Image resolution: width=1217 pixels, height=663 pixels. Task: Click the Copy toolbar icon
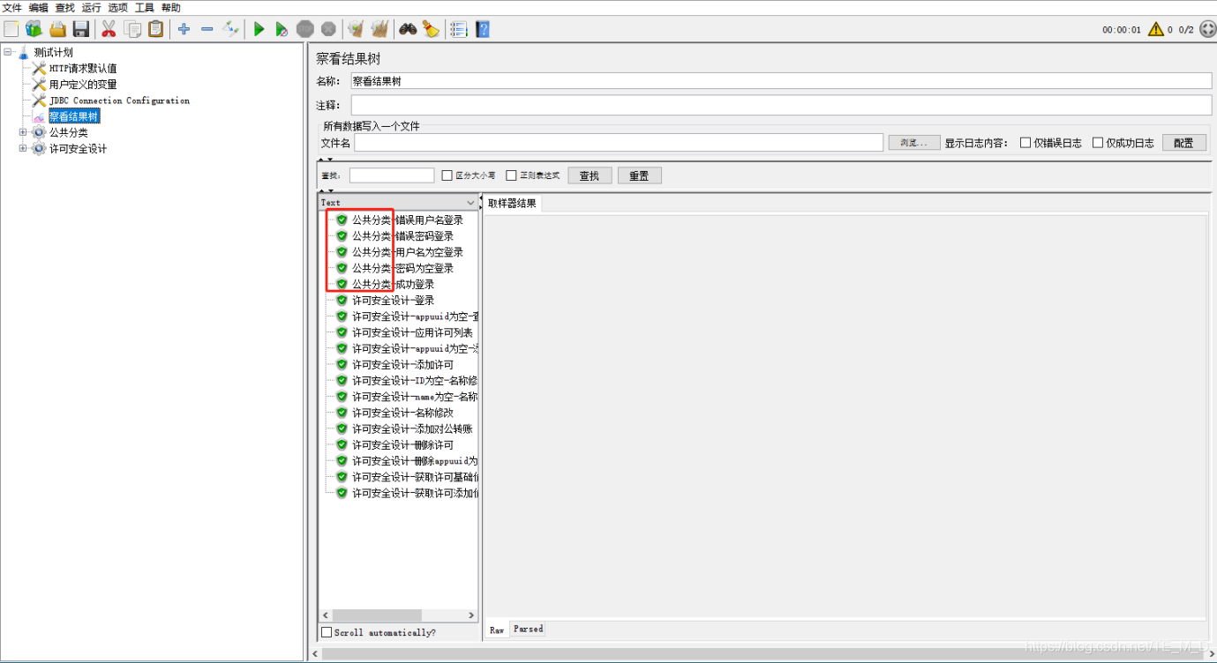pos(132,29)
